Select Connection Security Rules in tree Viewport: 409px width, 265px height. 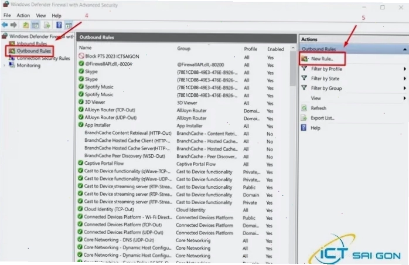(43, 58)
